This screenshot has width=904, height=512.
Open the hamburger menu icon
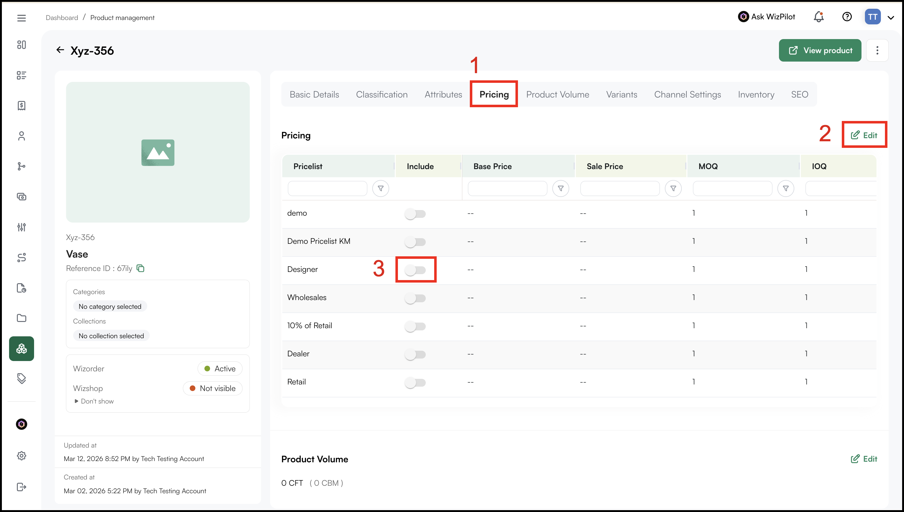click(22, 18)
